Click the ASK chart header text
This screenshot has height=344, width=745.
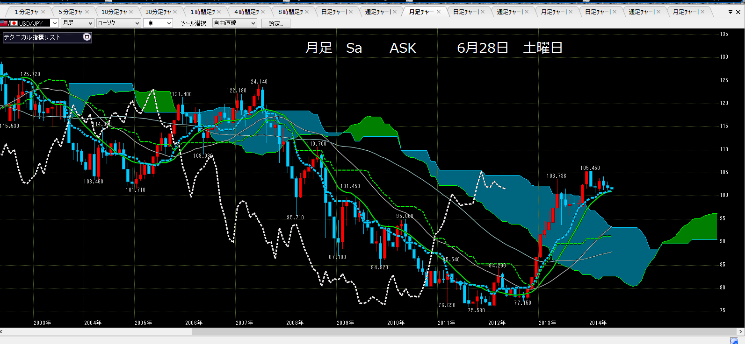pos(403,48)
